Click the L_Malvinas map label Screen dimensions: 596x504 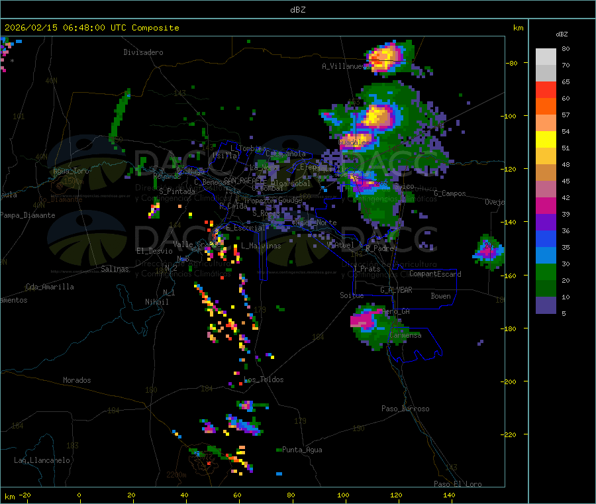tap(261, 246)
